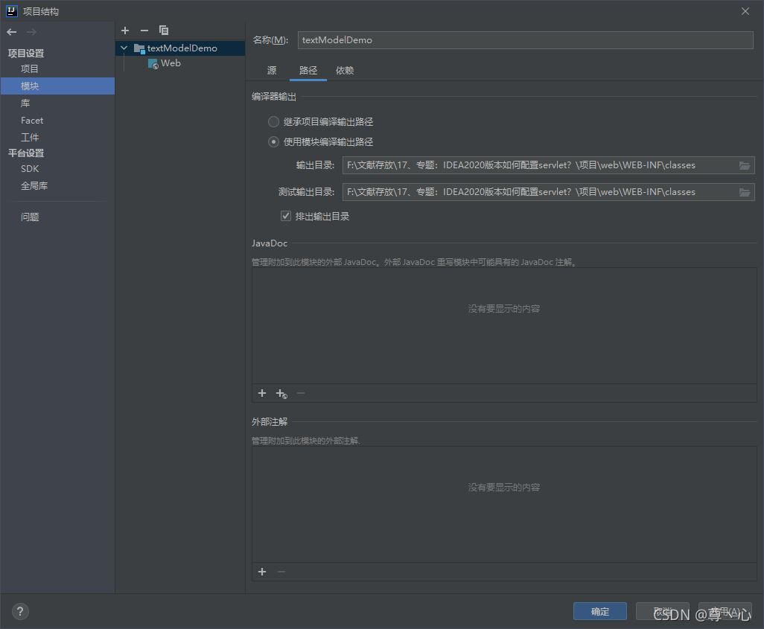Image resolution: width=764 pixels, height=629 pixels.
Task: Select 使用模块编译输出路径 radio button
Action: pyautogui.click(x=274, y=142)
